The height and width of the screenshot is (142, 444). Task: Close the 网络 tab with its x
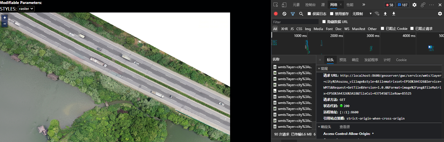341,5
